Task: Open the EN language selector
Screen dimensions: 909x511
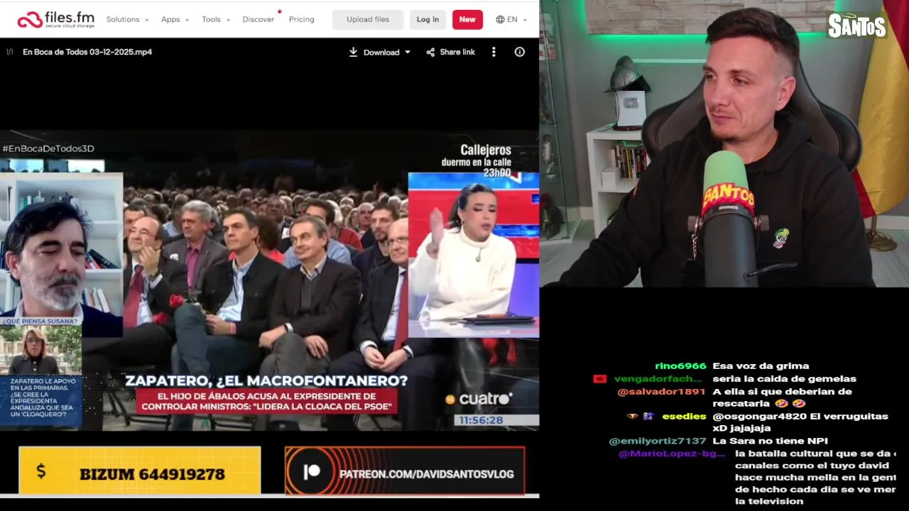Action: 511,19
